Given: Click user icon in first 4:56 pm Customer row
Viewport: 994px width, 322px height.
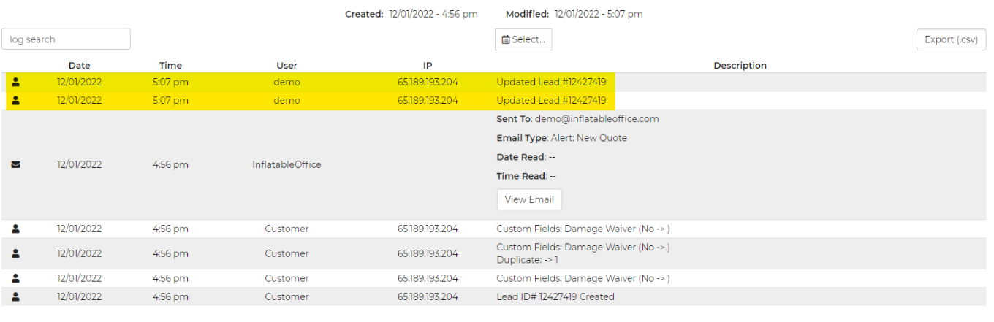Looking at the screenshot, I should click(x=15, y=229).
